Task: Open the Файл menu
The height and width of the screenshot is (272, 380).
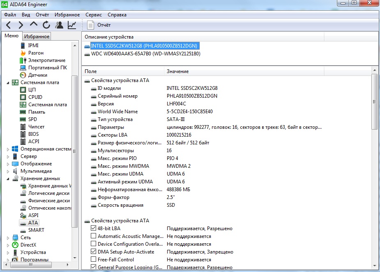Action: (x=10, y=15)
